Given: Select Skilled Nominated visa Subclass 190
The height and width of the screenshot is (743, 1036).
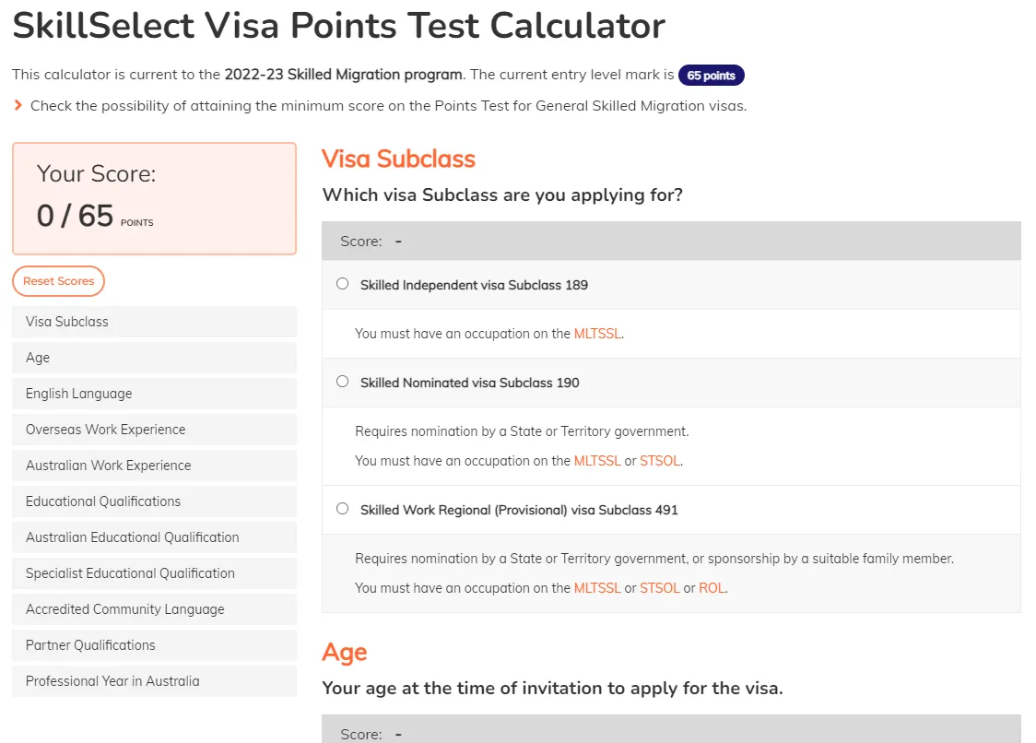Looking at the screenshot, I should point(343,382).
